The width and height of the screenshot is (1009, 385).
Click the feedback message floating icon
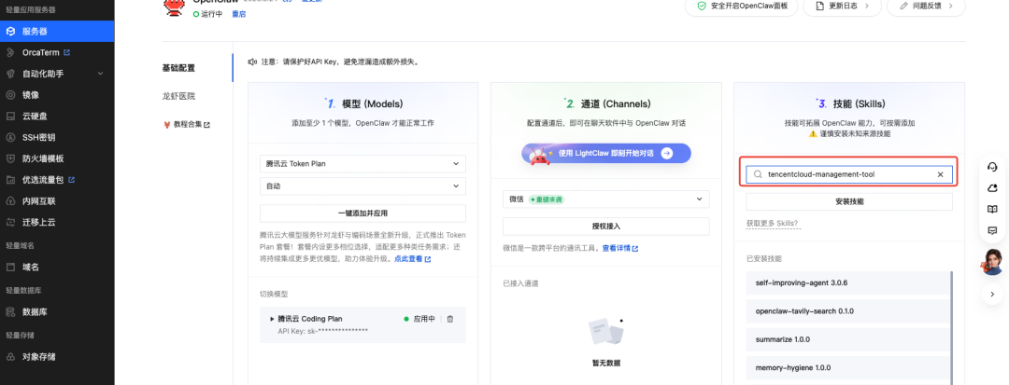[992, 230]
